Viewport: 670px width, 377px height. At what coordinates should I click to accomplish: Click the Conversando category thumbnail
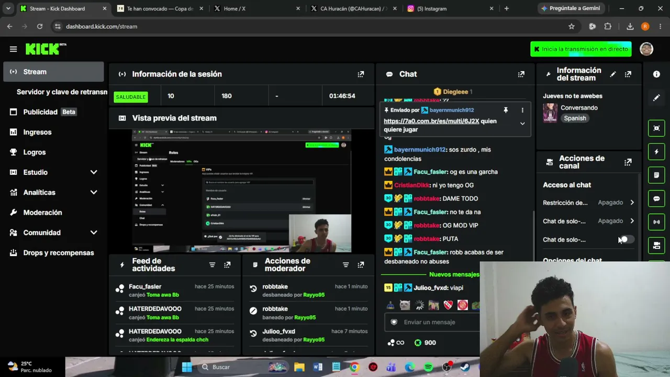tap(550, 113)
